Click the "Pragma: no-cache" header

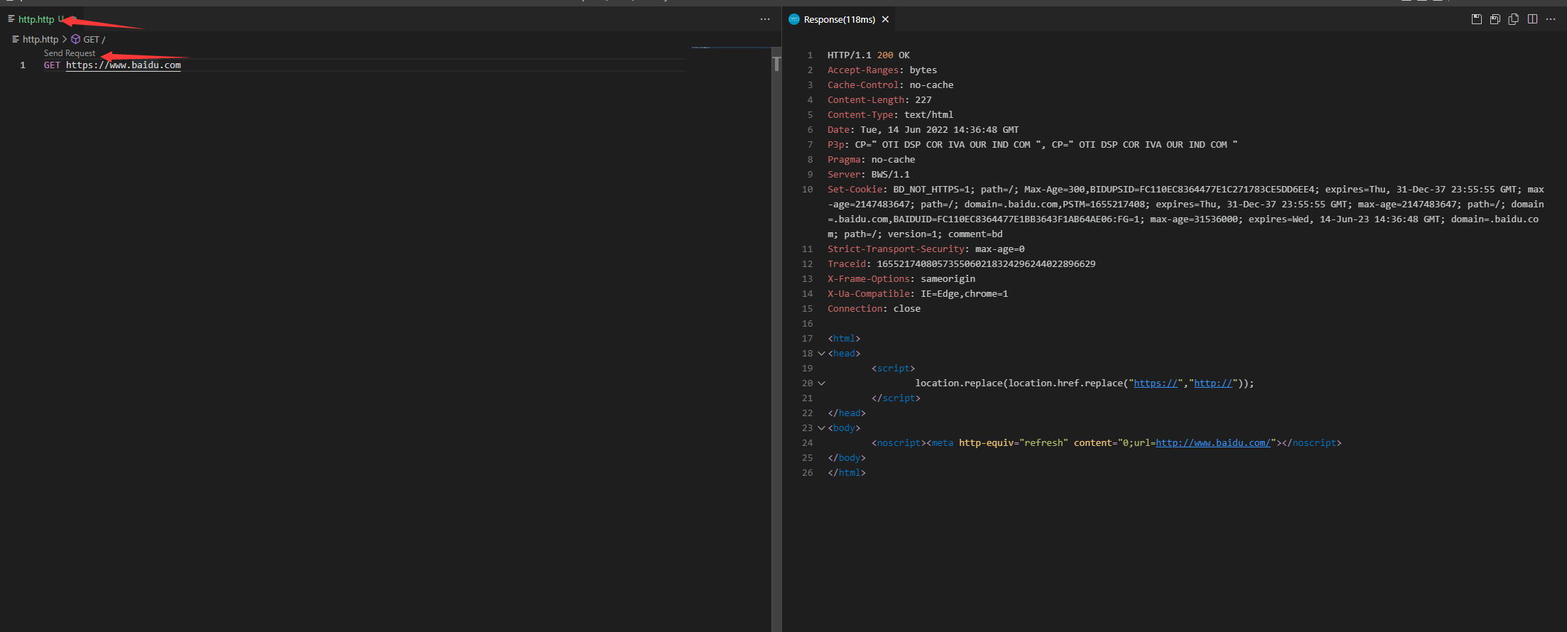coord(872,160)
